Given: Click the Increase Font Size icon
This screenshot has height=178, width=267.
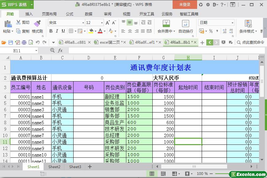Looking at the screenshot, I should click(x=108, y=23).
